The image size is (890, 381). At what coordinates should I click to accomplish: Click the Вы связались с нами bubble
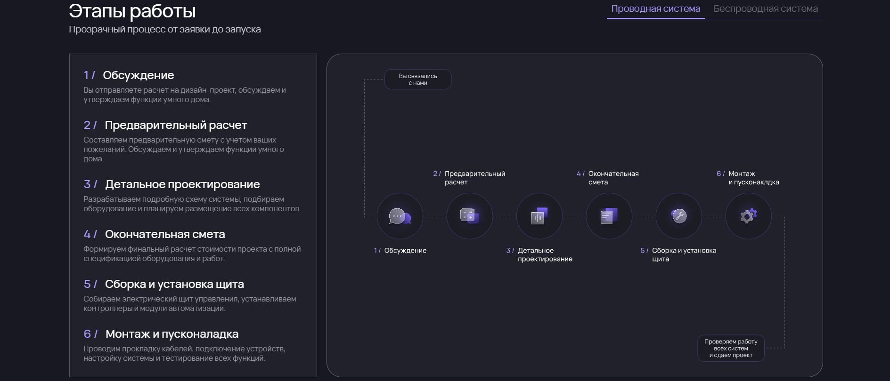(418, 79)
